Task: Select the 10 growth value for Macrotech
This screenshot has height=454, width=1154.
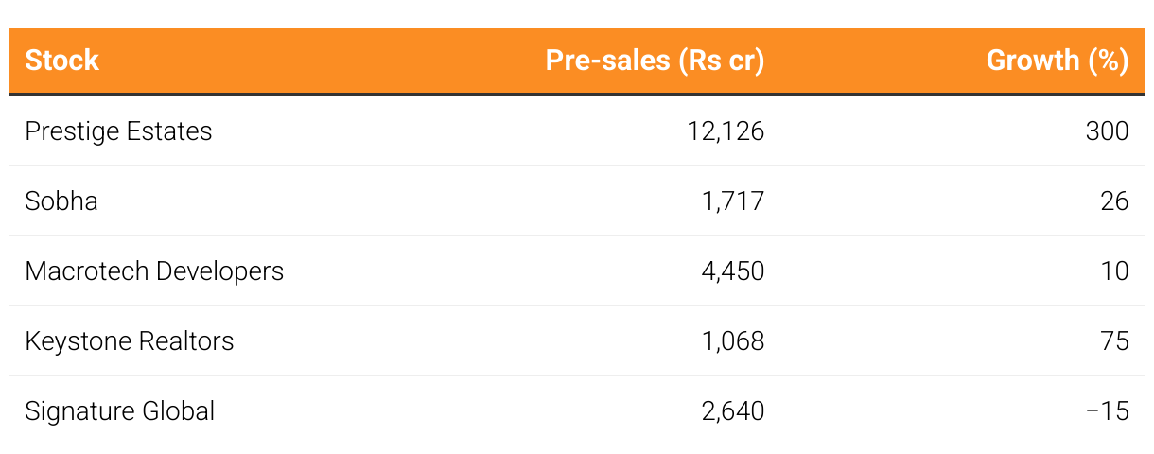Action: (1115, 271)
